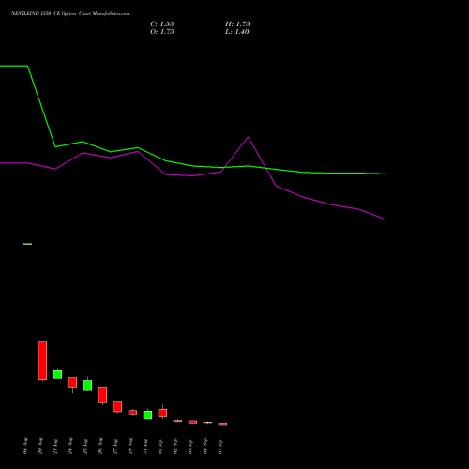This screenshot has width=469, height=469.
Task: Select the green candle for 21 Aug
Action: tap(57, 373)
